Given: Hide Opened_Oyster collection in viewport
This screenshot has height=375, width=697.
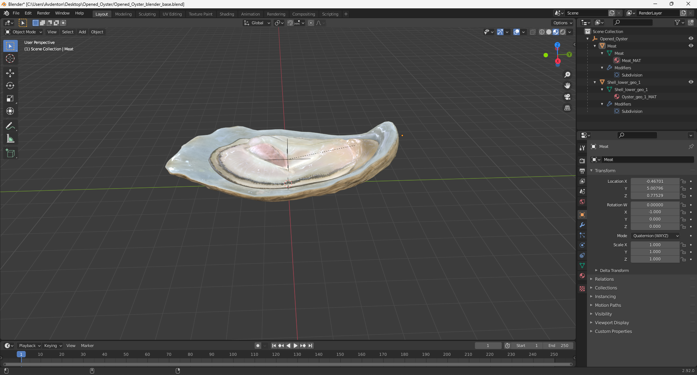Looking at the screenshot, I should coord(691,38).
